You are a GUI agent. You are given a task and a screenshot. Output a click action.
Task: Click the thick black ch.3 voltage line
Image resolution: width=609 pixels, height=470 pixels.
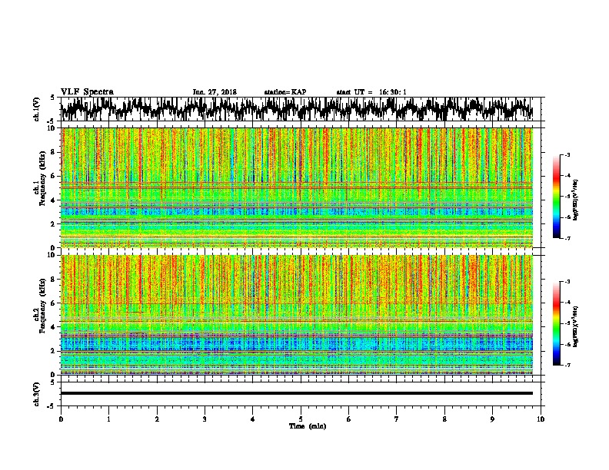coord(297,393)
